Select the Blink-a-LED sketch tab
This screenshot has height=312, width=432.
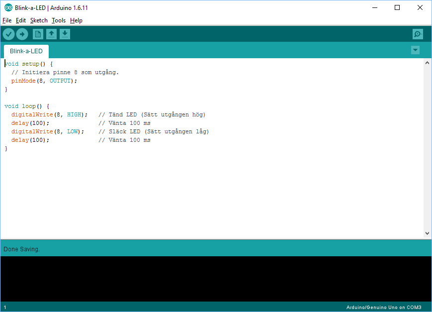[26, 51]
